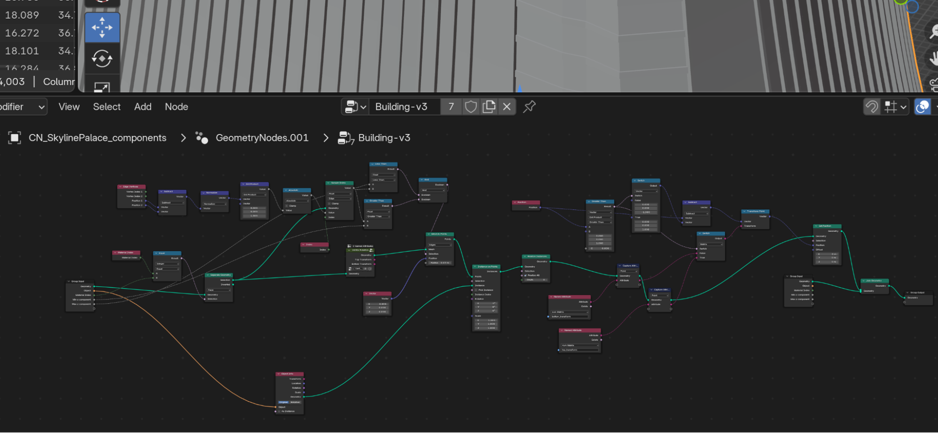
Task: Click the zoom magnifier icon in viewport
Action: (933, 31)
